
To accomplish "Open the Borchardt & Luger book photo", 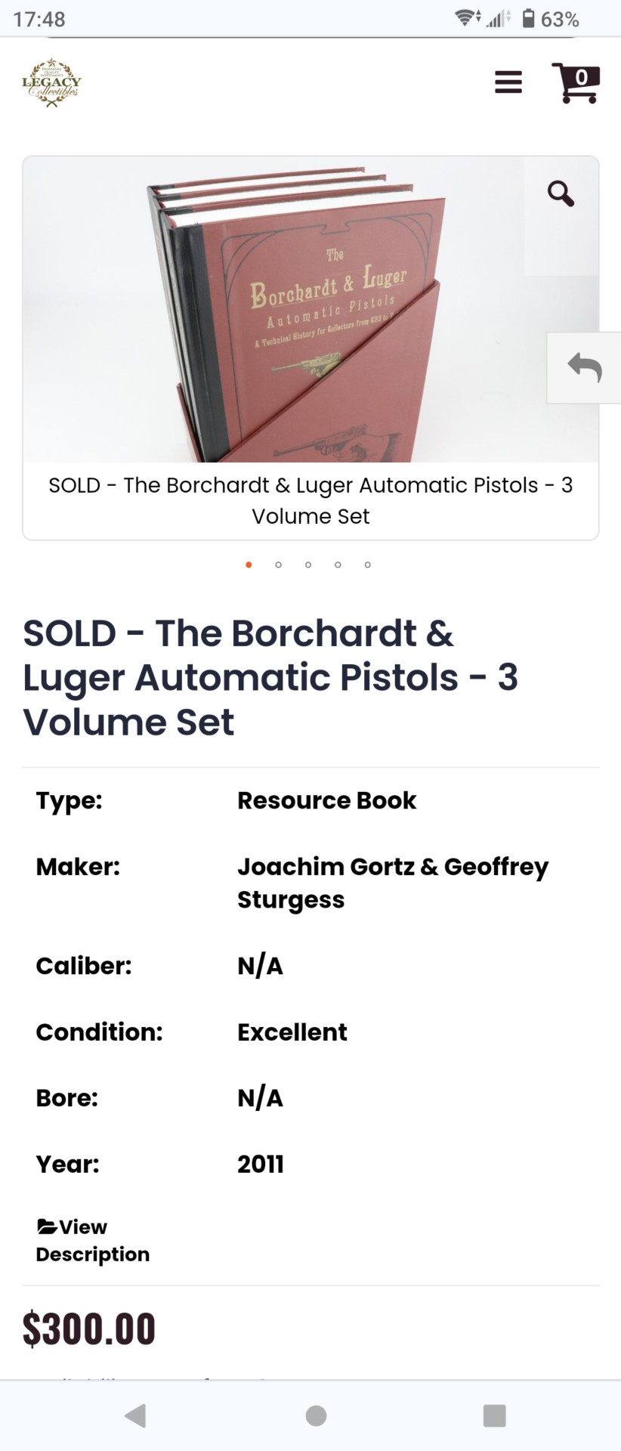I will tap(310, 310).
